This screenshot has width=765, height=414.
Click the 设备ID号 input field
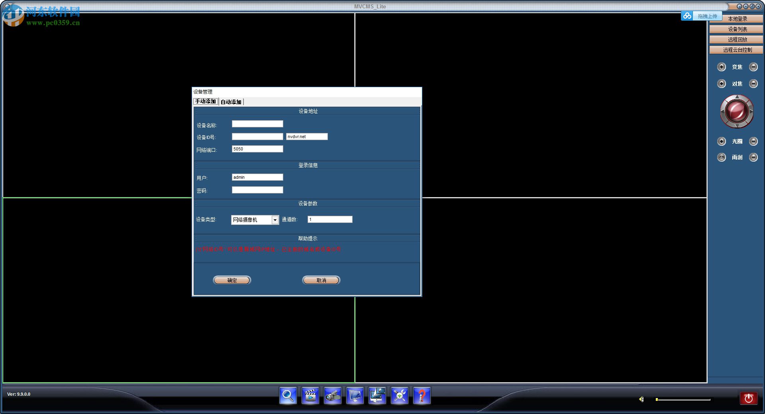click(257, 137)
